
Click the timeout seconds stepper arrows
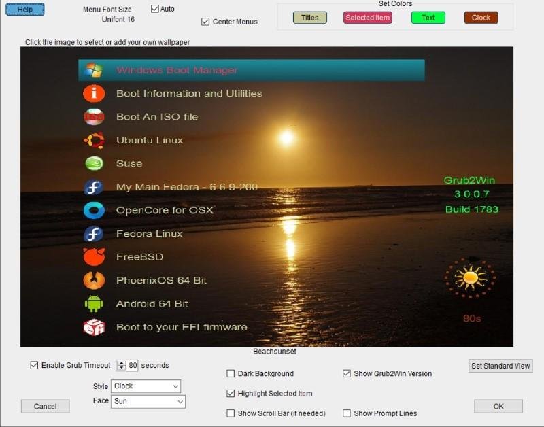121,365
